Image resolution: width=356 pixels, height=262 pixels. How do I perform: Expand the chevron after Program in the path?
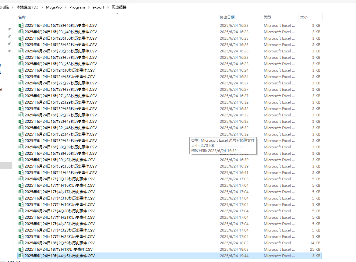[89, 7]
